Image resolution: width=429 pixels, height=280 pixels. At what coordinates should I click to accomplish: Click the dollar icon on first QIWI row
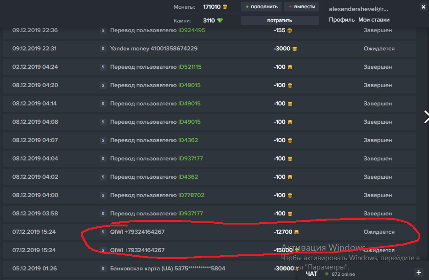[x=103, y=232]
